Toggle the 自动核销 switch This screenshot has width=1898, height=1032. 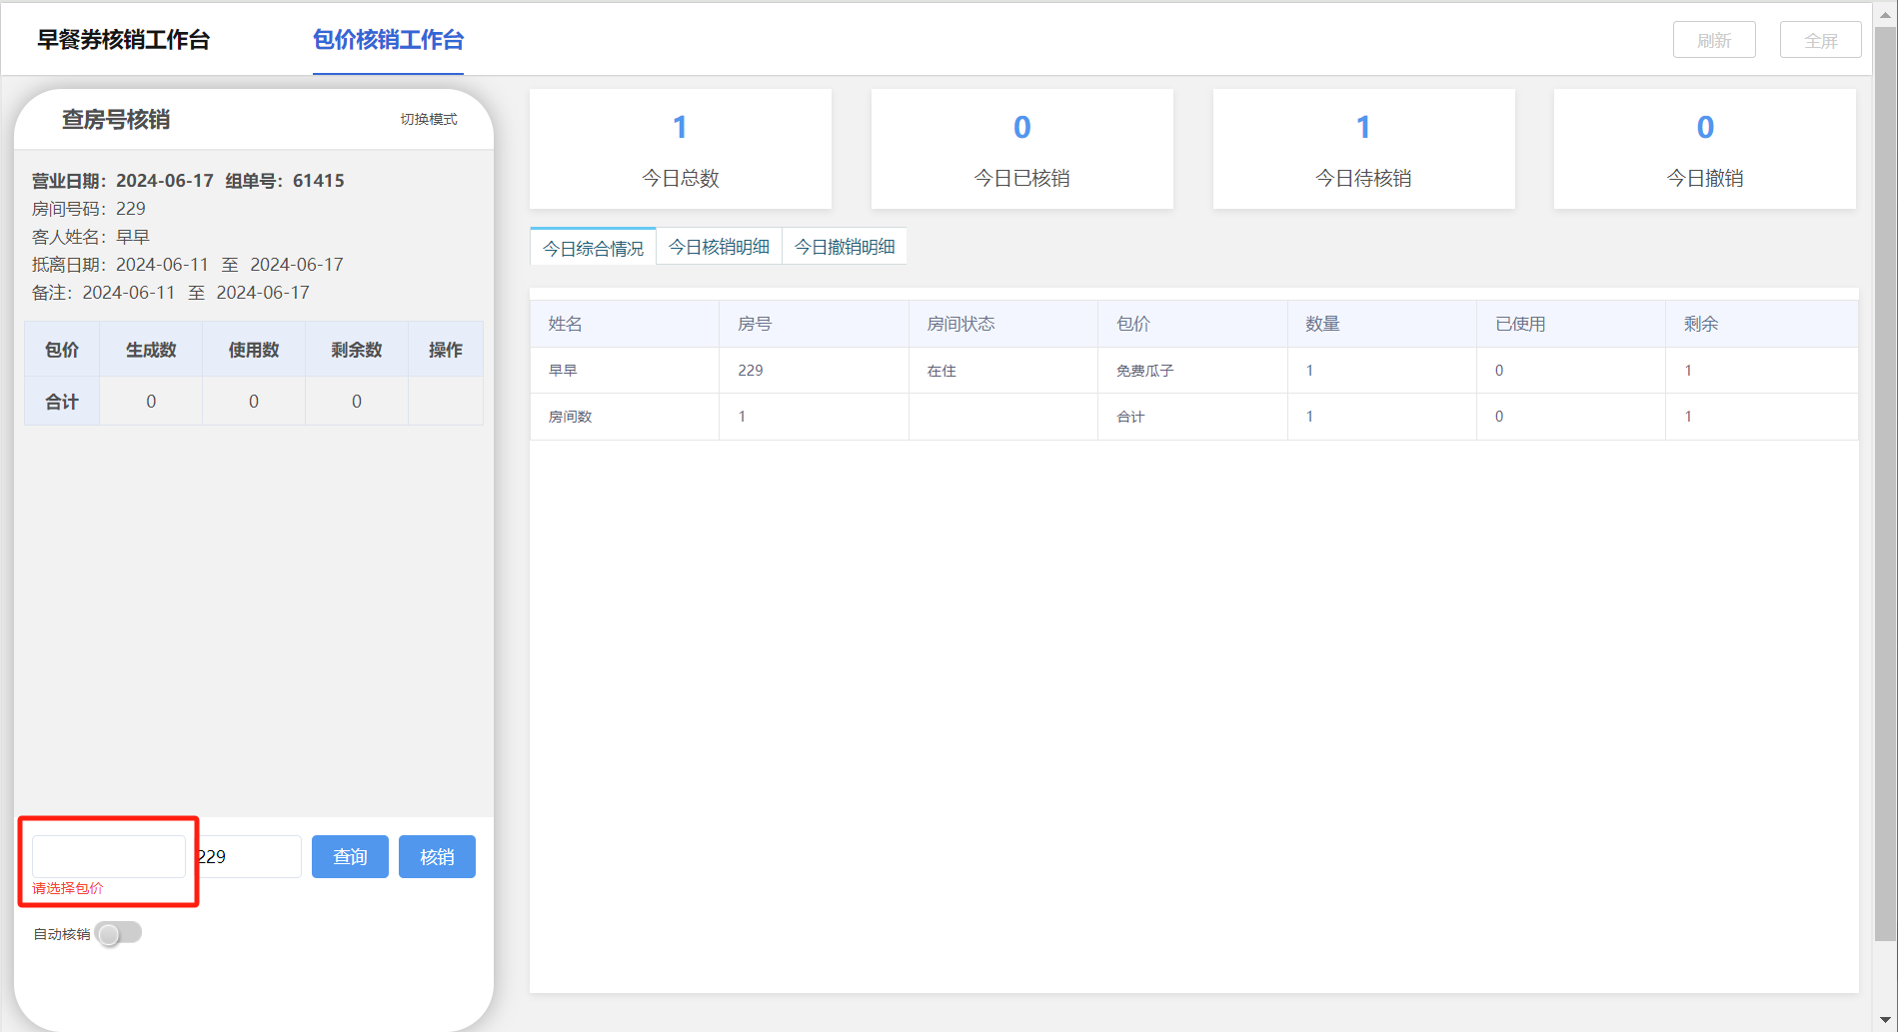119,933
